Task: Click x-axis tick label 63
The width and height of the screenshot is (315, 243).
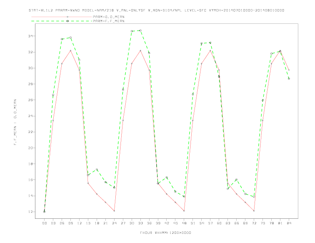Action: (228, 223)
